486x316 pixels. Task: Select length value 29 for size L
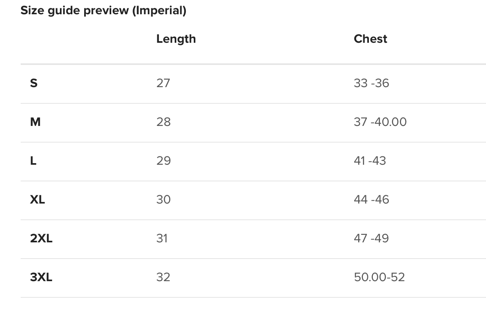click(164, 161)
